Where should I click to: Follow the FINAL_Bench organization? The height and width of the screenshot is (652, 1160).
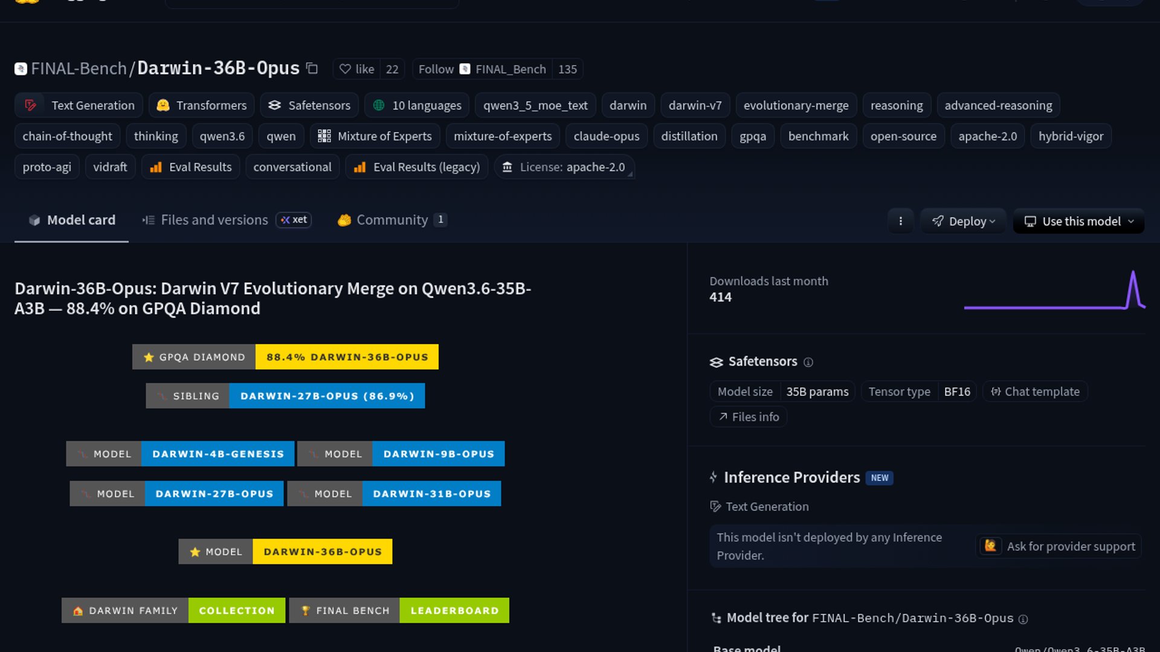click(x=436, y=69)
